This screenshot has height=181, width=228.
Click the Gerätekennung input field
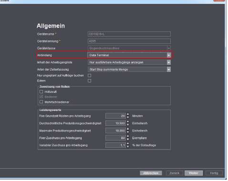coord(129,41)
